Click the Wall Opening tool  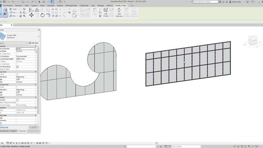coord(119,12)
